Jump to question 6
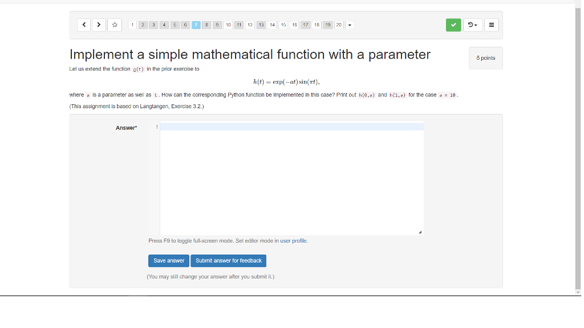The width and height of the screenshot is (584, 328). (185, 25)
